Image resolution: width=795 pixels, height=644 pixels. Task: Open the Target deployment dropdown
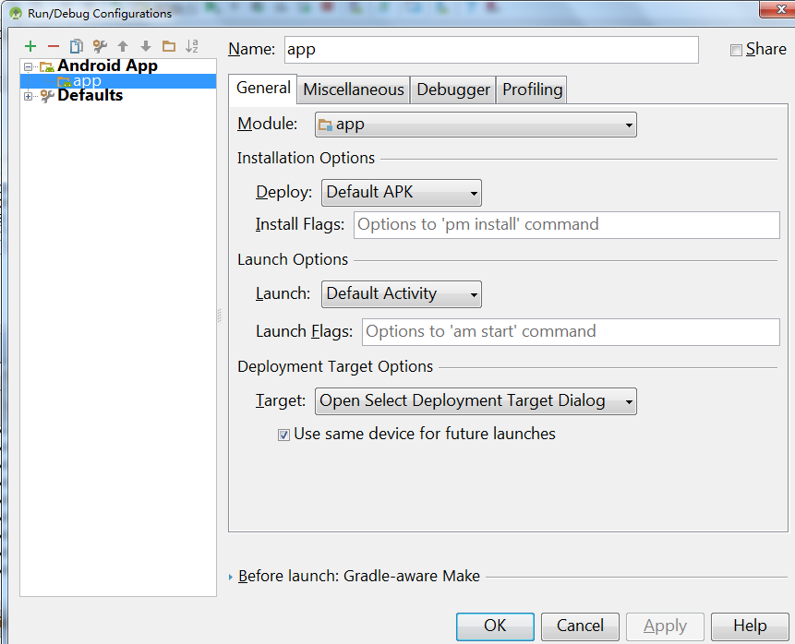[628, 401]
